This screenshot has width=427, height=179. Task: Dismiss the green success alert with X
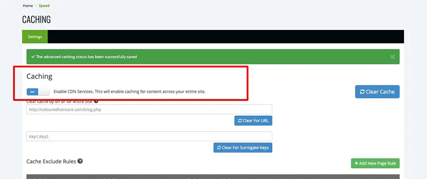point(392,57)
